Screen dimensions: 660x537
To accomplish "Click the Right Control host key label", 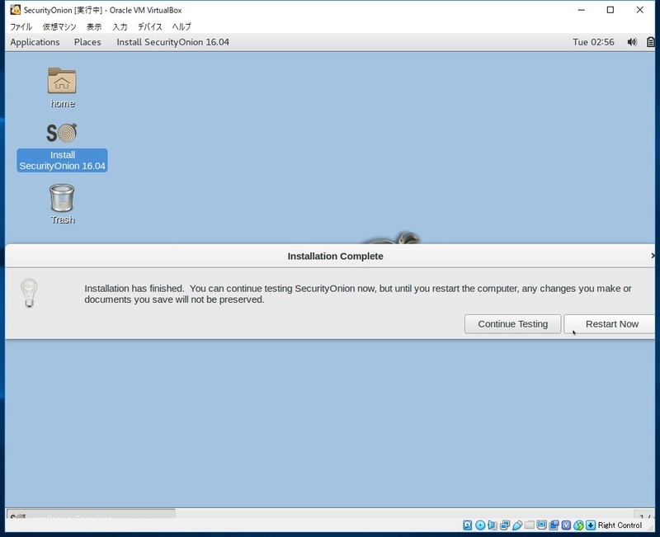I will (620, 525).
